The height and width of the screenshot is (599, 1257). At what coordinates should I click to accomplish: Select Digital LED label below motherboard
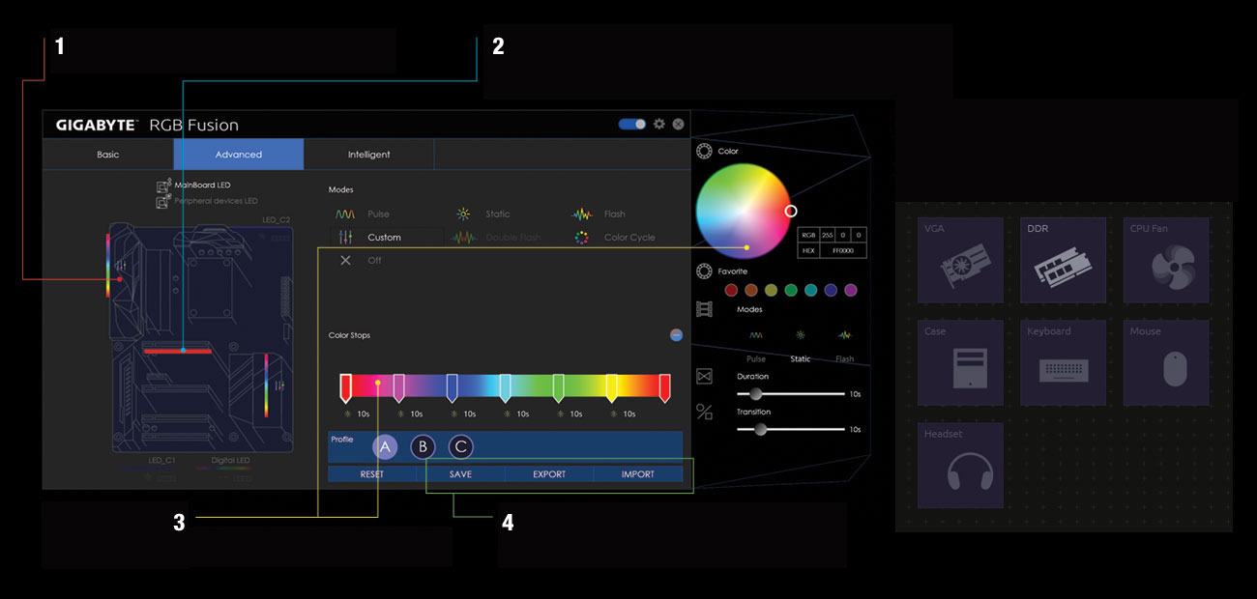[x=230, y=461]
